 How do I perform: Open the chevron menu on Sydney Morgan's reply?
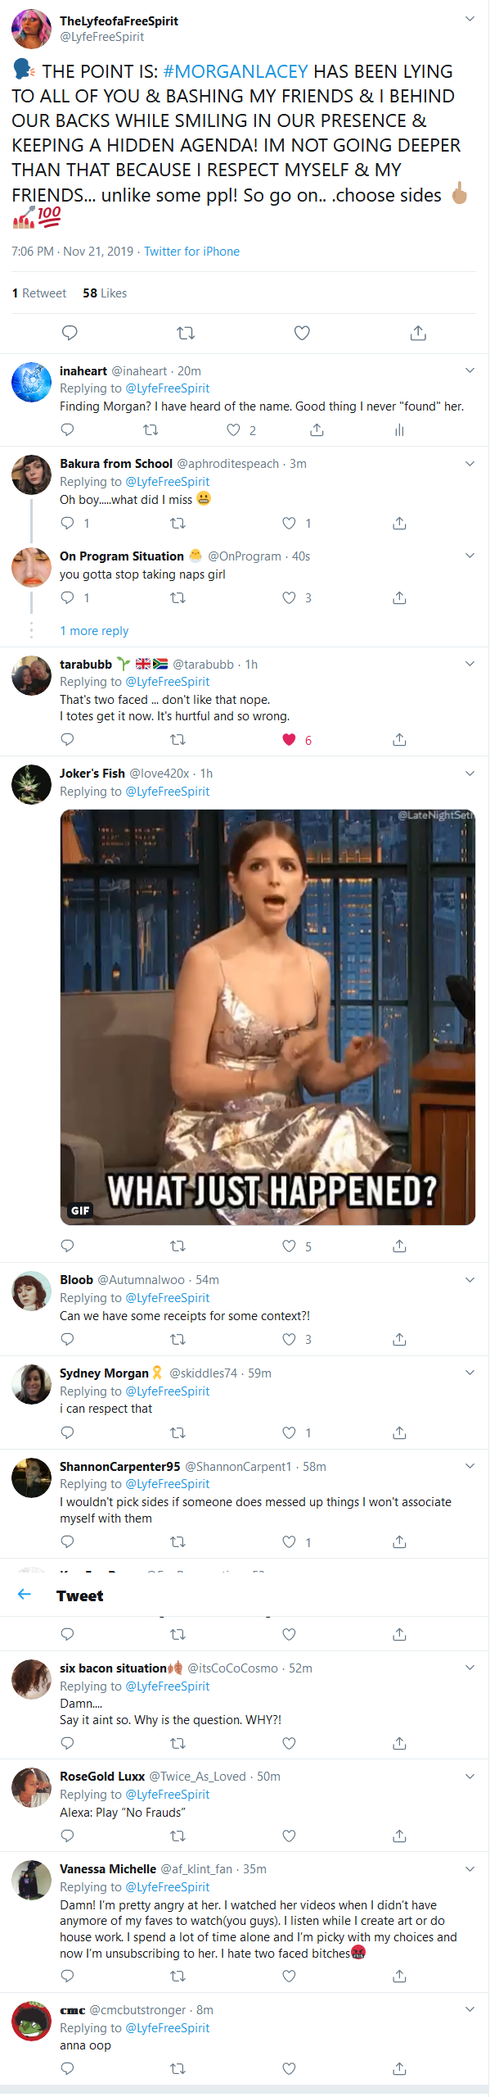point(470,1373)
